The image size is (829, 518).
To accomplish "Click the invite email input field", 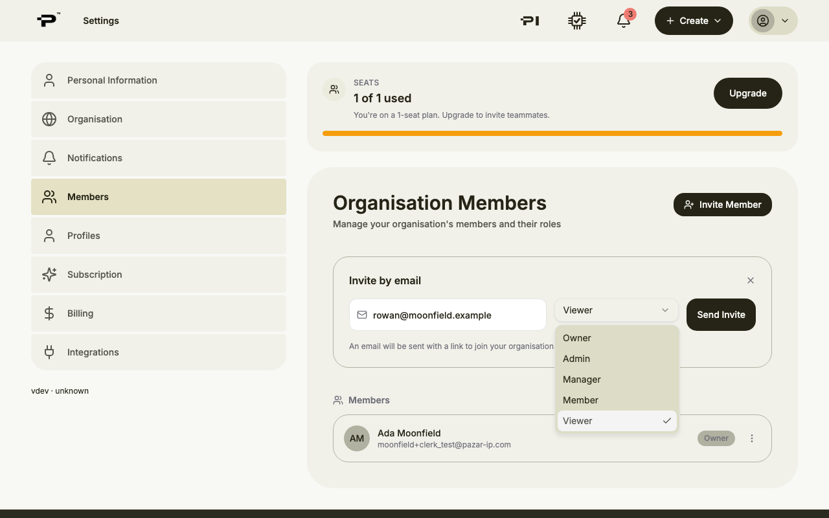I will pos(448,315).
